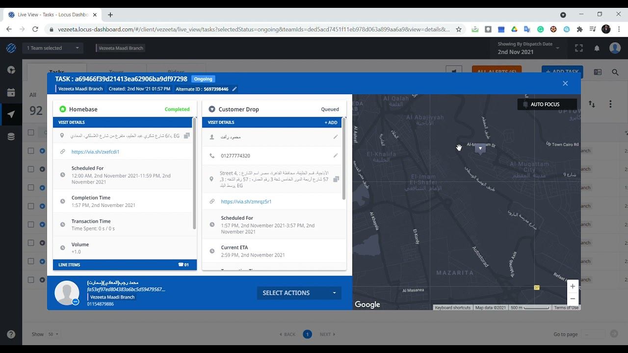Click the Go to page input
The width and height of the screenshot is (628, 353).
click(593, 334)
